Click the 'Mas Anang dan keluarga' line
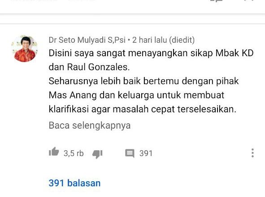The width and height of the screenshot is (265, 197). (136, 95)
